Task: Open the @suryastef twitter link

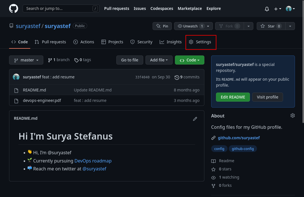Action: [x=95, y=169]
